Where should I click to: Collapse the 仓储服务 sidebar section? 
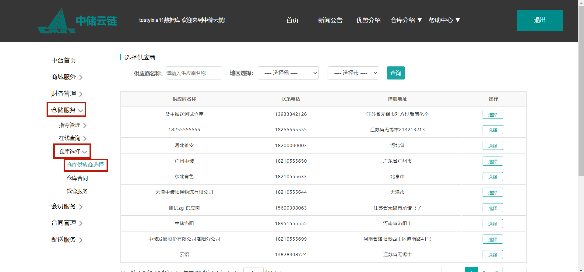(67, 110)
